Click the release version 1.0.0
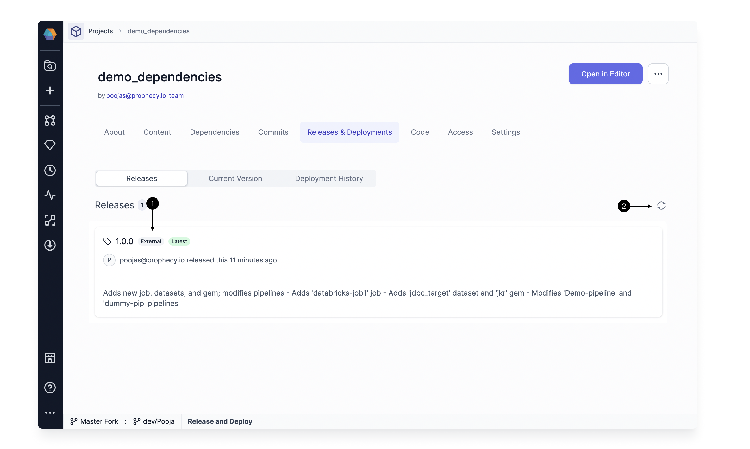Image resolution: width=750 pixels, height=449 pixels. pos(124,241)
